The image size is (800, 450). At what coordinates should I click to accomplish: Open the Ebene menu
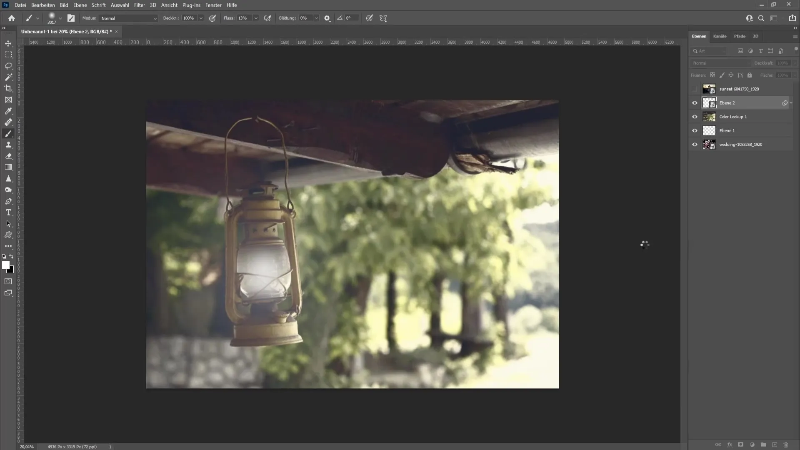pyautogui.click(x=80, y=5)
